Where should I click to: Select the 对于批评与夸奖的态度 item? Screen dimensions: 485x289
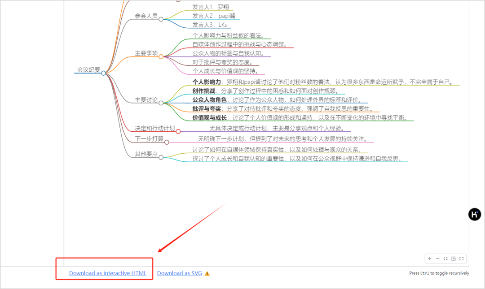(x=222, y=62)
